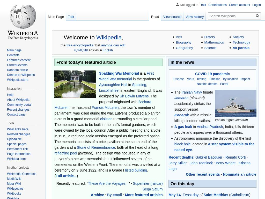Open the Iranian frigate Jamaran photo

pos(235,104)
